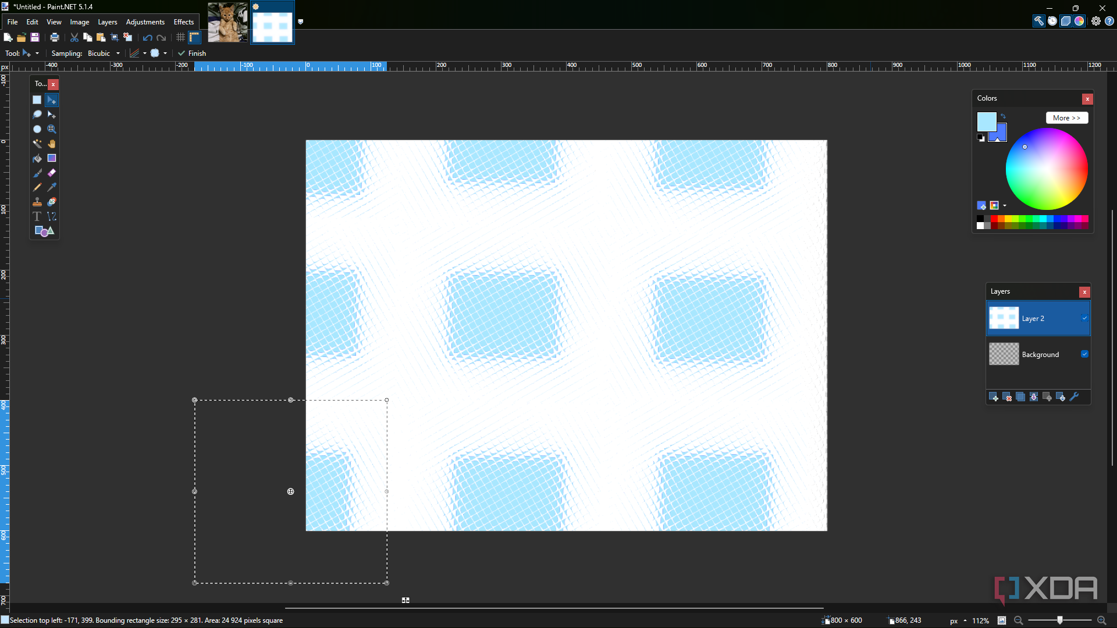Click the Redo arrow icon
Viewport: 1117px width, 628px height.
tap(162, 37)
